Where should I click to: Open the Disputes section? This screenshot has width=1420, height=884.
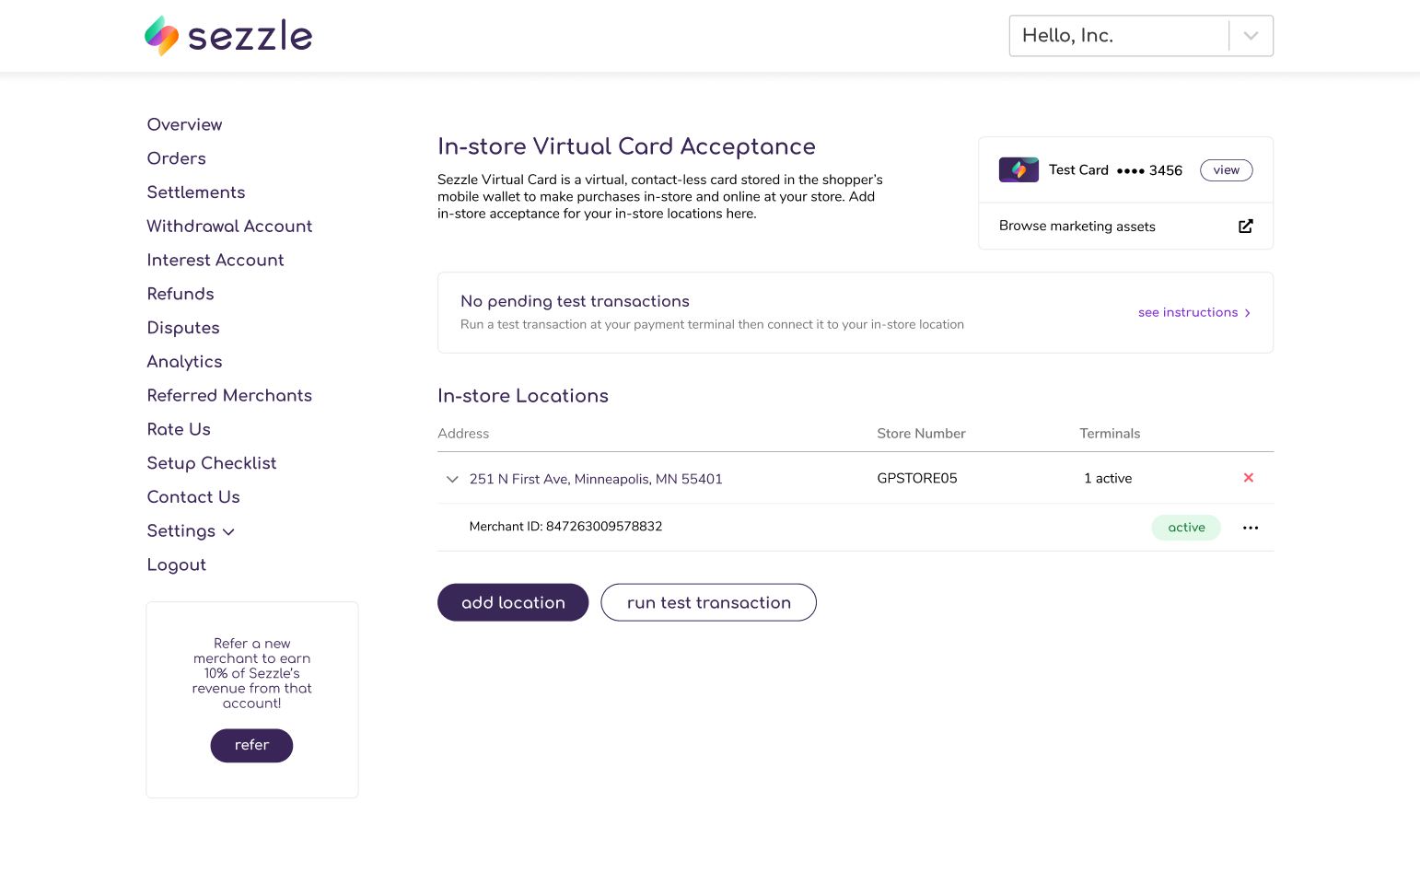tap(183, 328)
